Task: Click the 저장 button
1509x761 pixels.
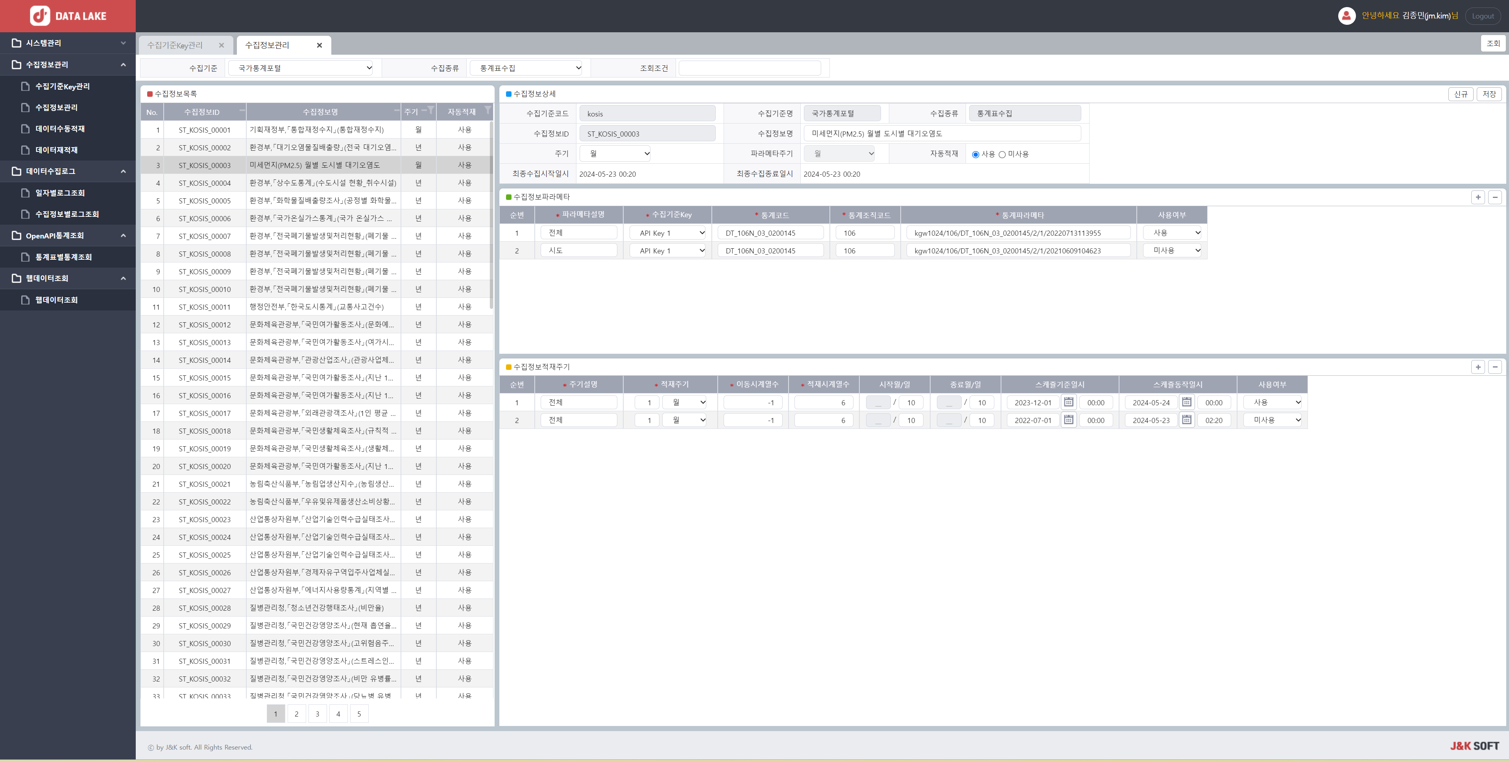Action: 1489,94
